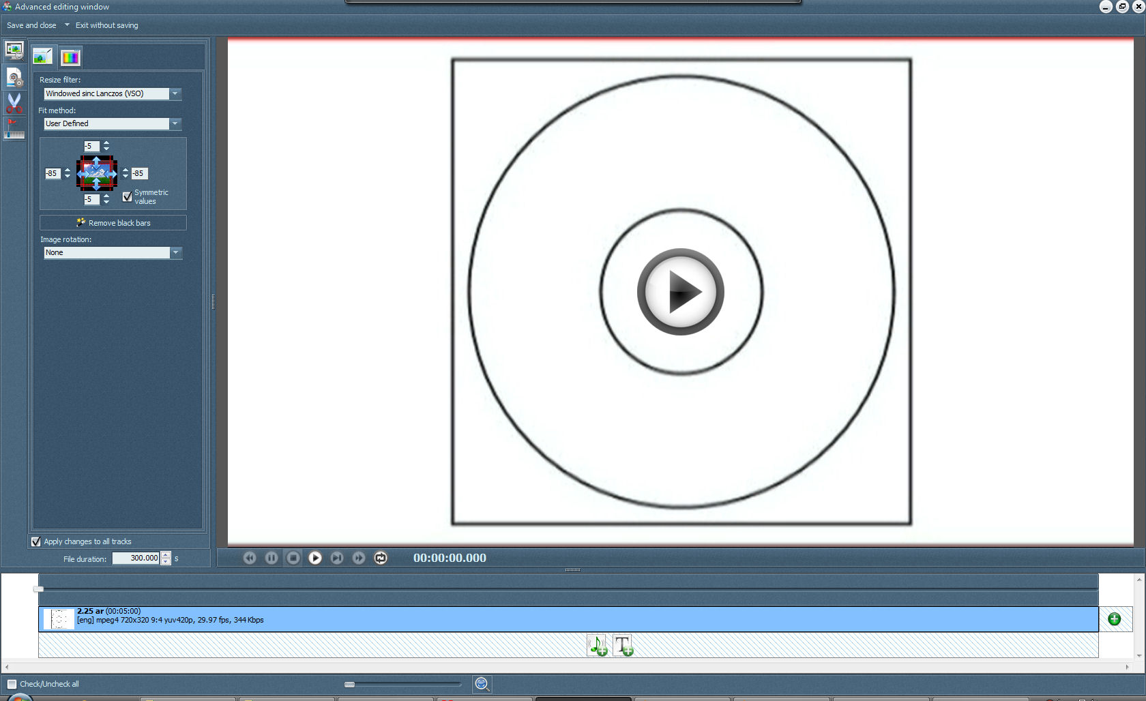Viewport: 1146px width, 701px height.
Task: Click the timeline vertical scrollbar down arrow
Action: click(1139, 656)
